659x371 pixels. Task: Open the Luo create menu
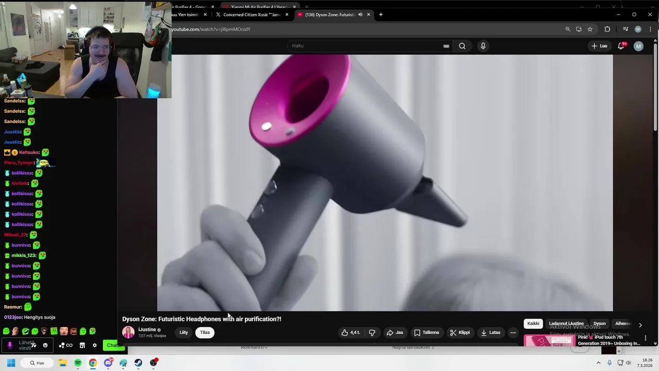(599, 46)
